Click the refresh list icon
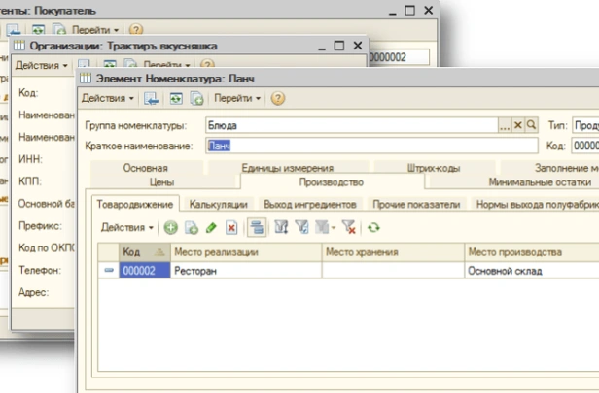 click(372, 227)
